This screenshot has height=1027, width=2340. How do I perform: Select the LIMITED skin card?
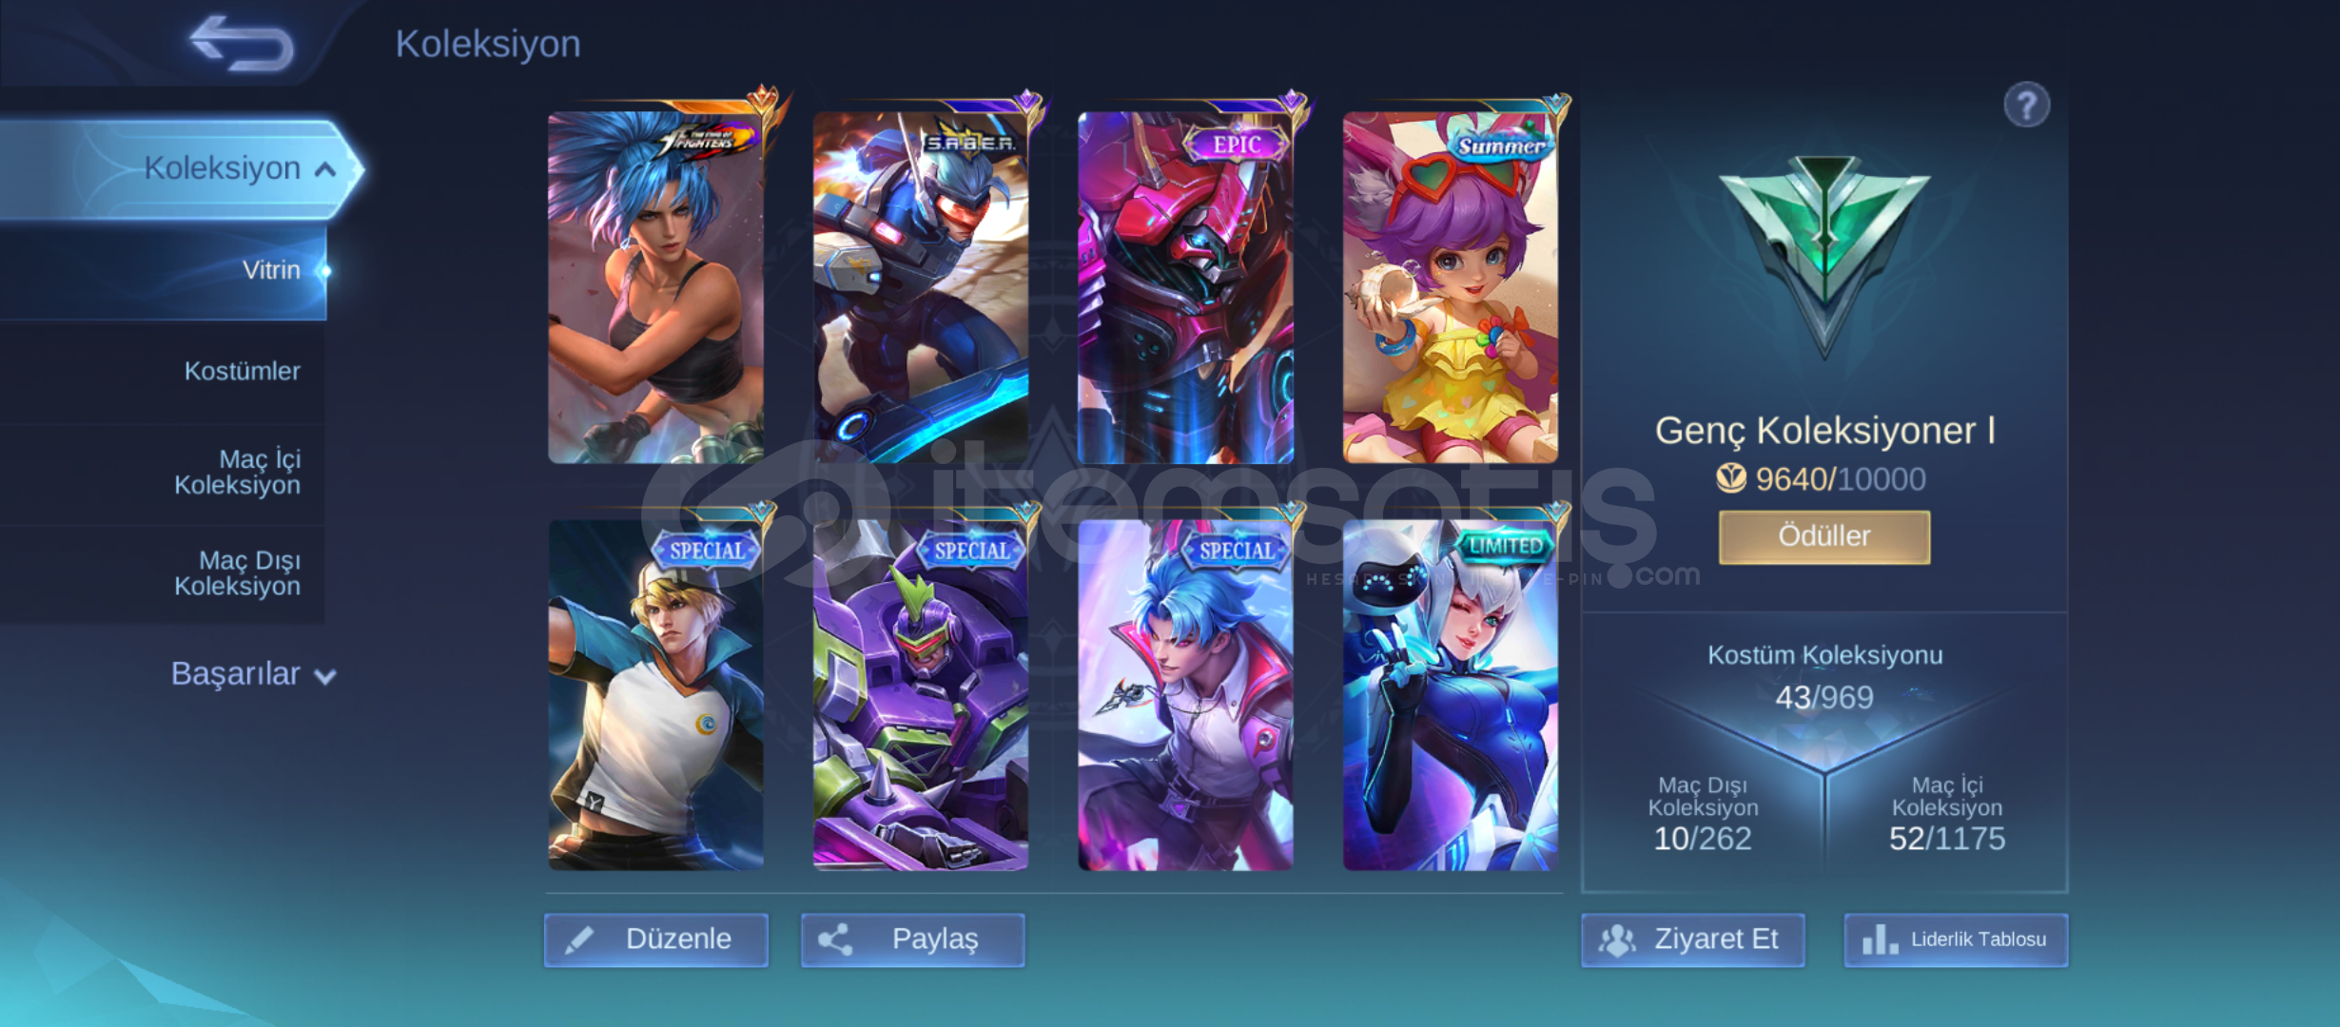click(1451, 694)
